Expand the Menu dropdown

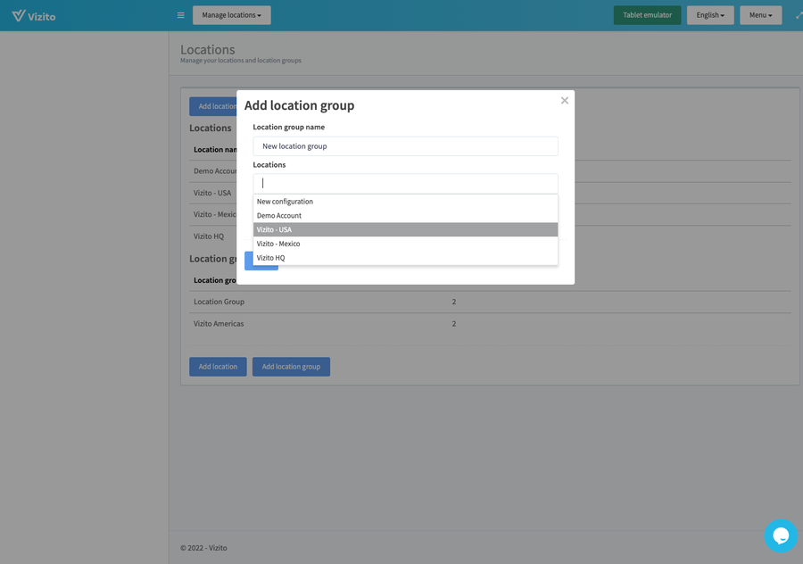[x=760, y=15]
